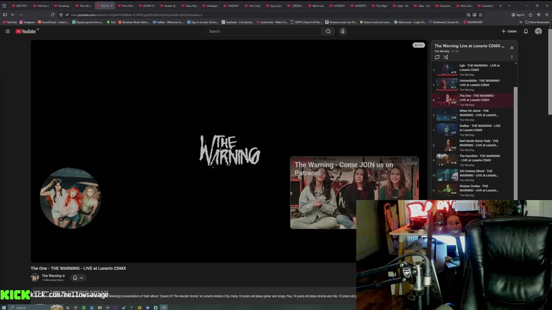Image resolution: width=552 pixels, height=310 pixels.
Task: Toggle shuffle playlist
Action: click(446, 57)
